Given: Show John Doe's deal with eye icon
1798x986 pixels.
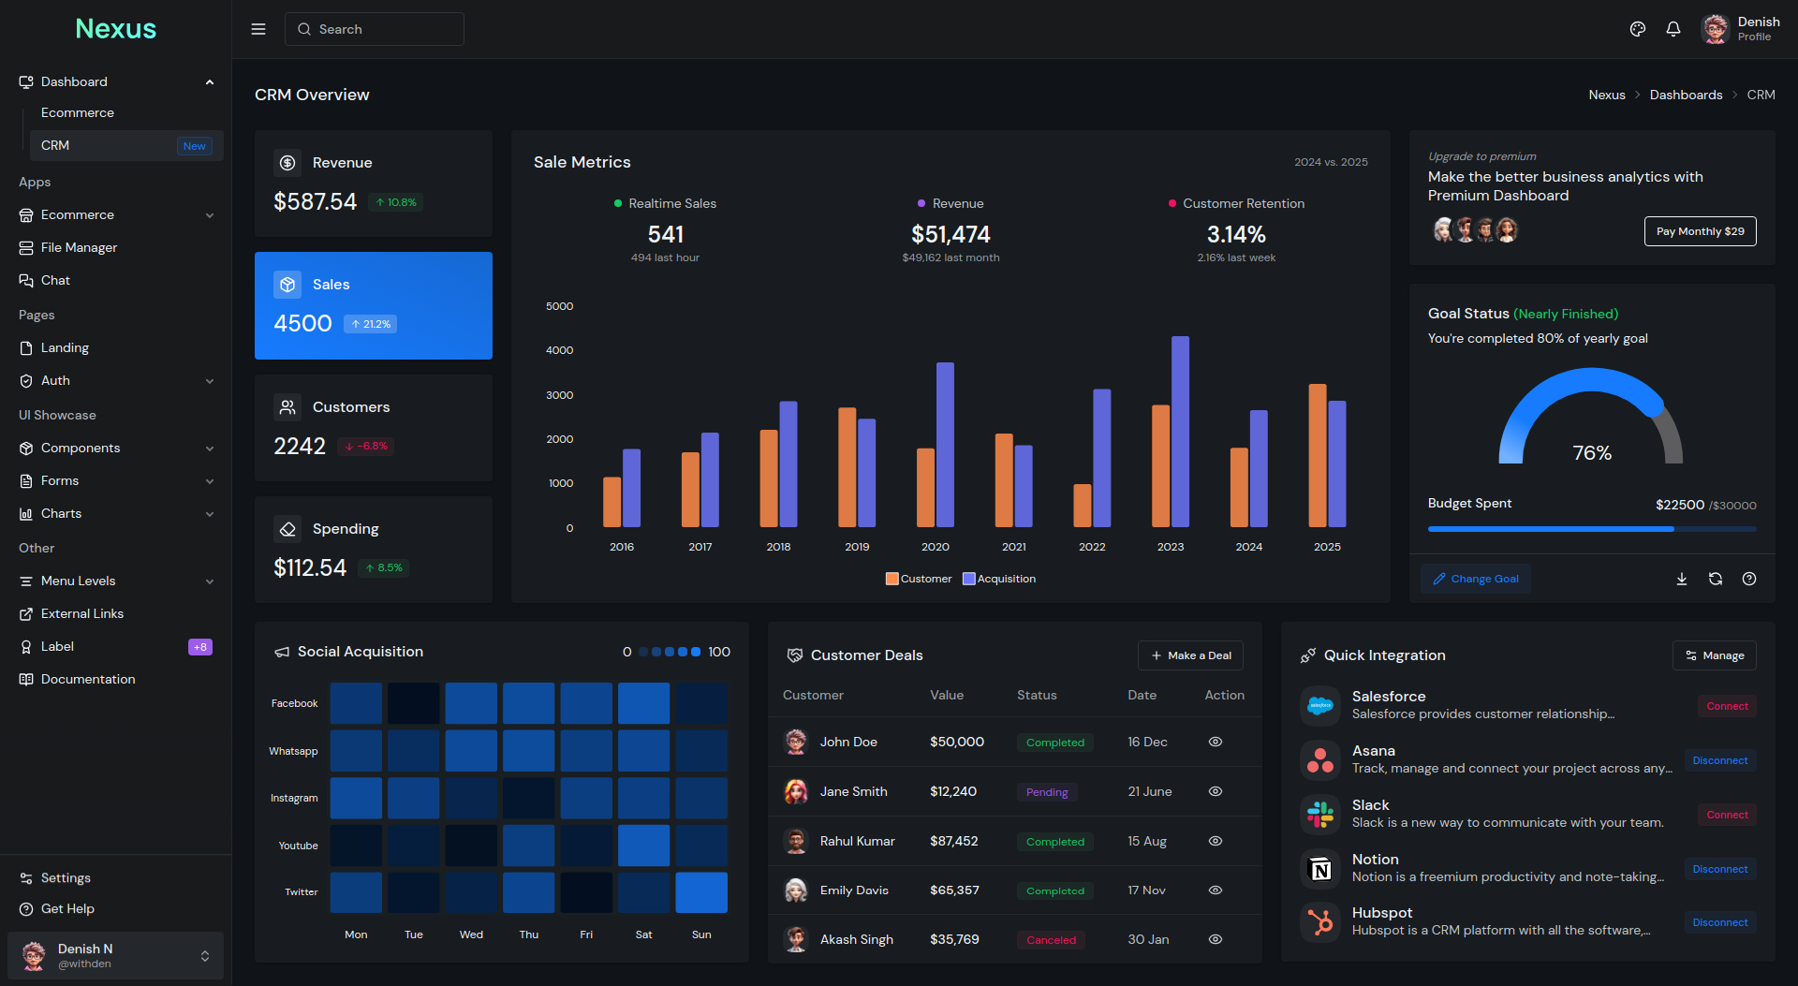Looking at the screenshot, I should pos(1215,742).
